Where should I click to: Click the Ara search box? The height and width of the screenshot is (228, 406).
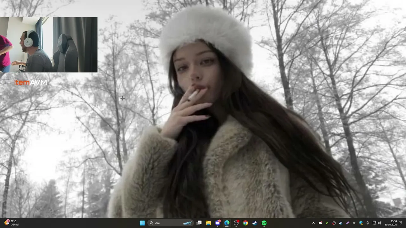tap(171, 223)
